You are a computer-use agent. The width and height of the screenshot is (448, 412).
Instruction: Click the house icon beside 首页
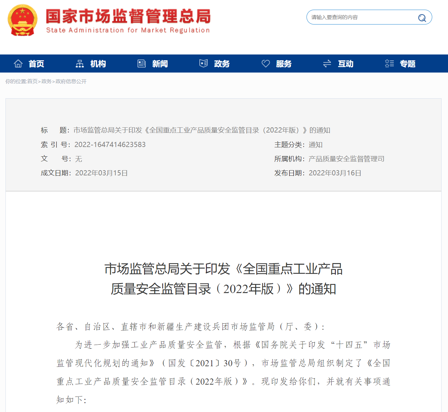18,64
